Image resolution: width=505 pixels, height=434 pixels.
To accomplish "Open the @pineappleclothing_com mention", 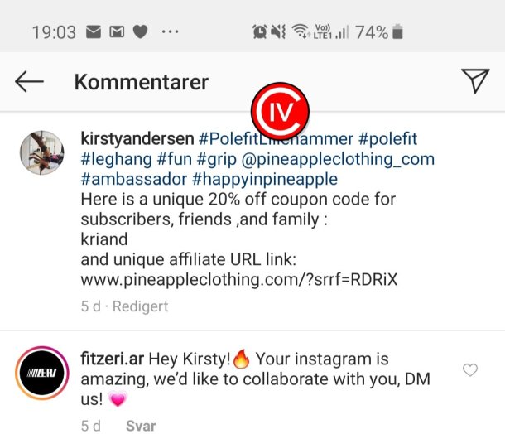I will pyautogui.click(x=338, y=159).
